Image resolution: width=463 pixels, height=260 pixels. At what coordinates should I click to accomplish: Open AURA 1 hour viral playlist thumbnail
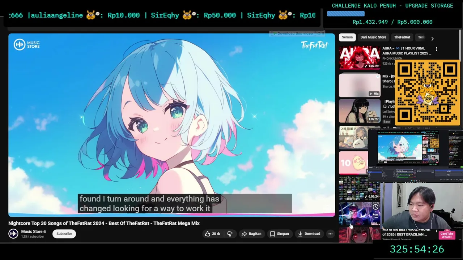click(x=360, y=57)
